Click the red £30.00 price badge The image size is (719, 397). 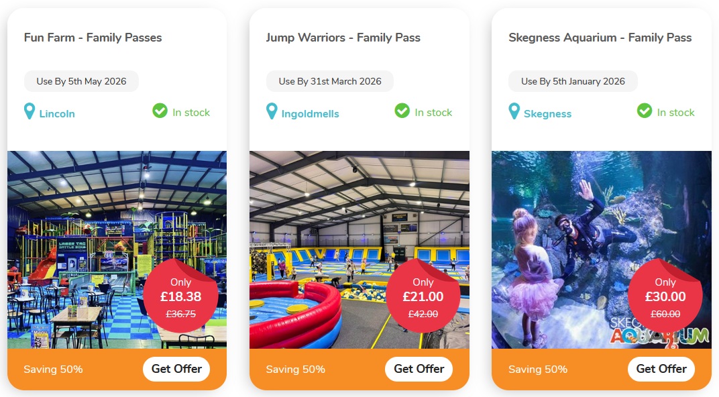click(x=665, y=296)
